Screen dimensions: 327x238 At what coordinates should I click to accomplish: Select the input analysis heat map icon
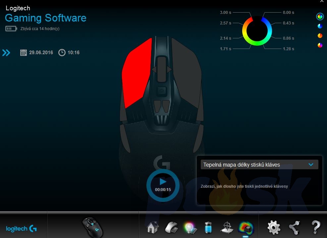246,228
